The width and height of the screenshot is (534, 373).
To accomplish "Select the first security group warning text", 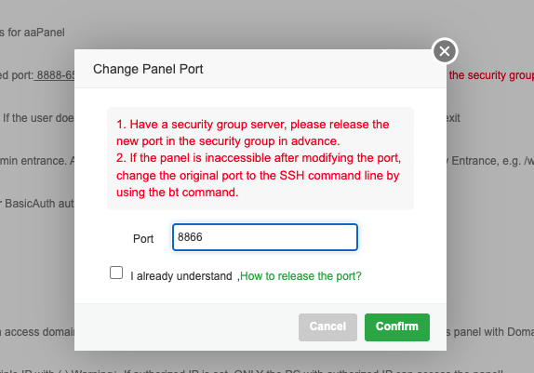I will coord(253,133).
